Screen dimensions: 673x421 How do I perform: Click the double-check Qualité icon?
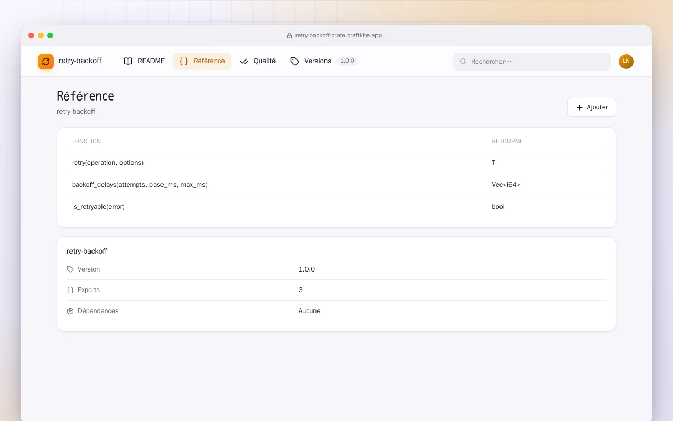244,61
